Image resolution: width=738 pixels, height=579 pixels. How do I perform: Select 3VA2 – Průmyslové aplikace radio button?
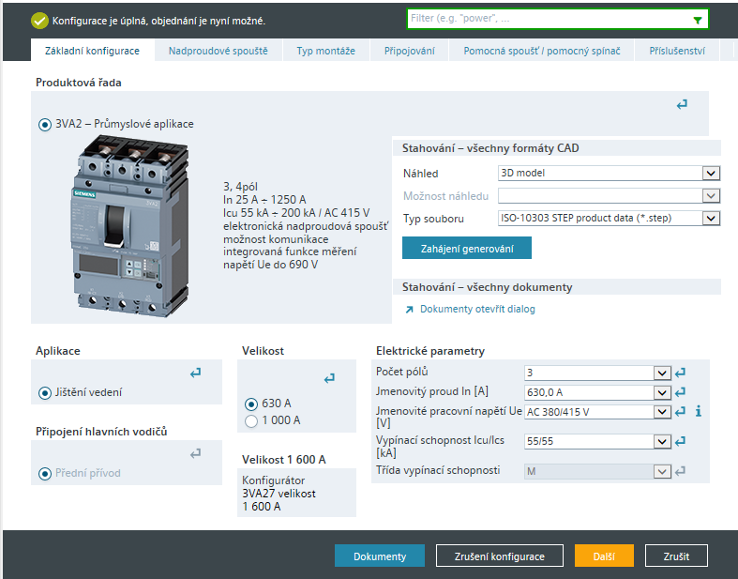[45, 125]
